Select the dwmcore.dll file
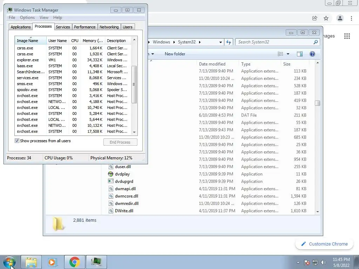 127,196
